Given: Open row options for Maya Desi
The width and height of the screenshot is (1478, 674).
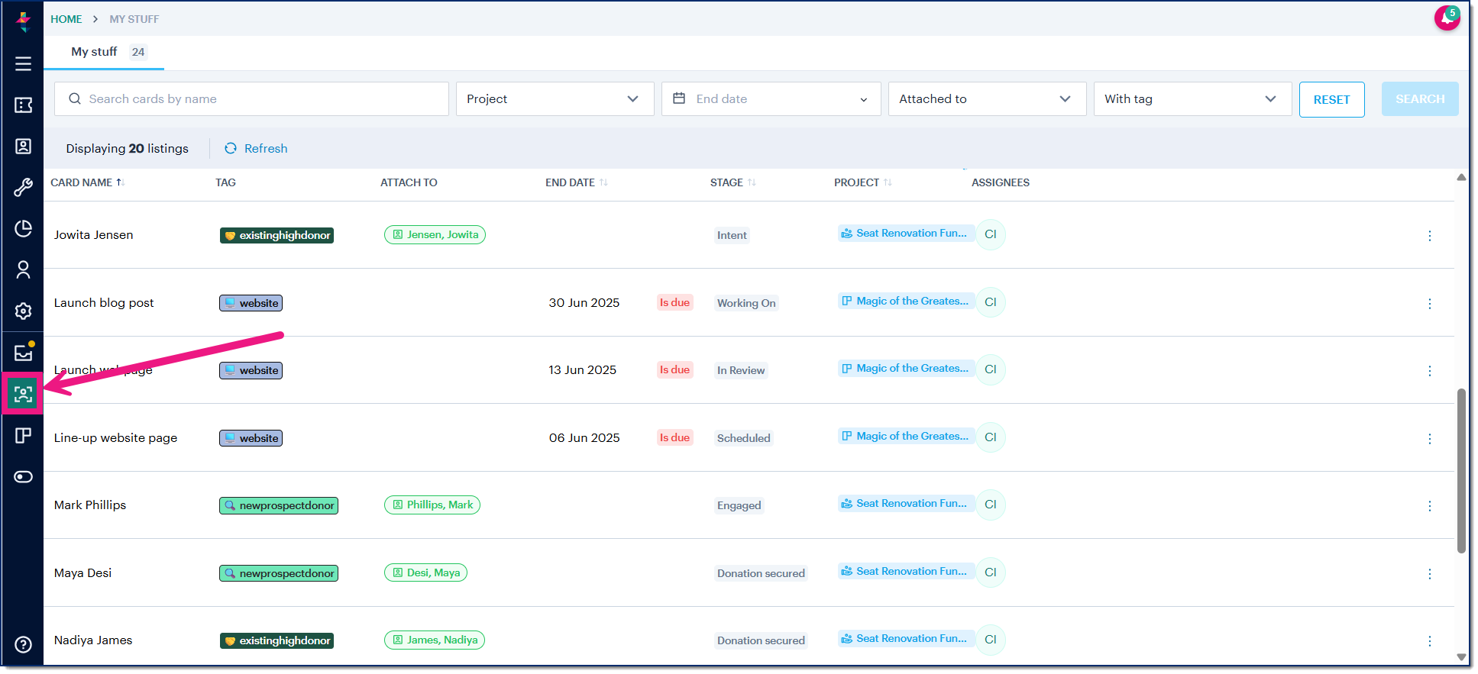Looking at the screenshot, I should 1430,574.
